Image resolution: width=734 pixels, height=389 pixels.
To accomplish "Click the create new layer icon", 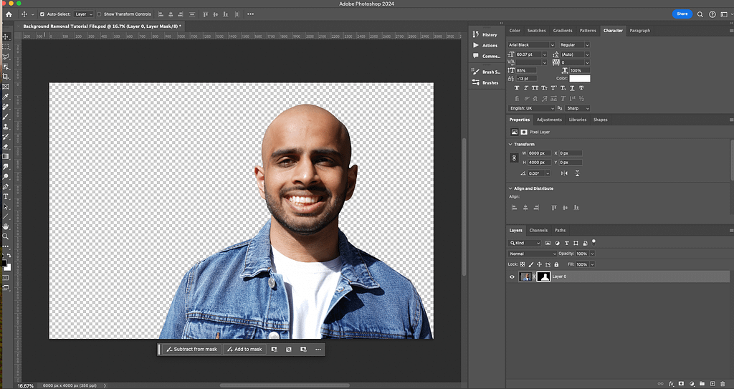I will click(x=712, y=383).
